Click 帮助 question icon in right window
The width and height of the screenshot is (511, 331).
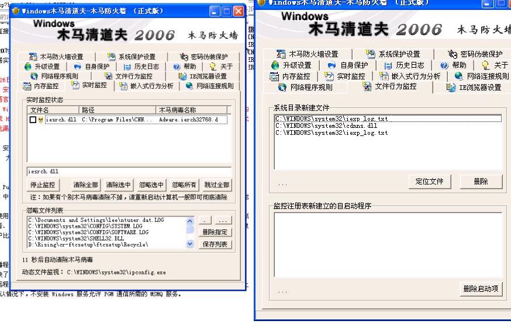(444, 65)
